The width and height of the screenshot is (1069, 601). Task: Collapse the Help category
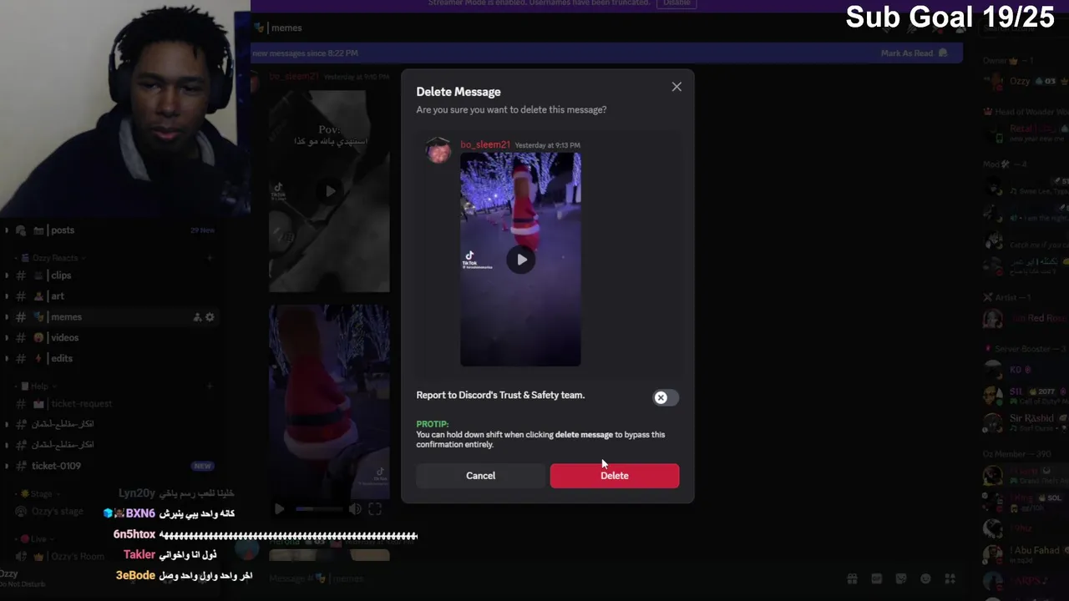(x=34, y=386)
